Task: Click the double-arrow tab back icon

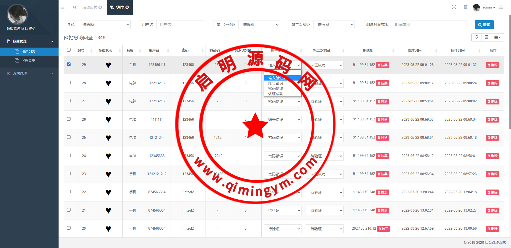Action: point(74,7)
